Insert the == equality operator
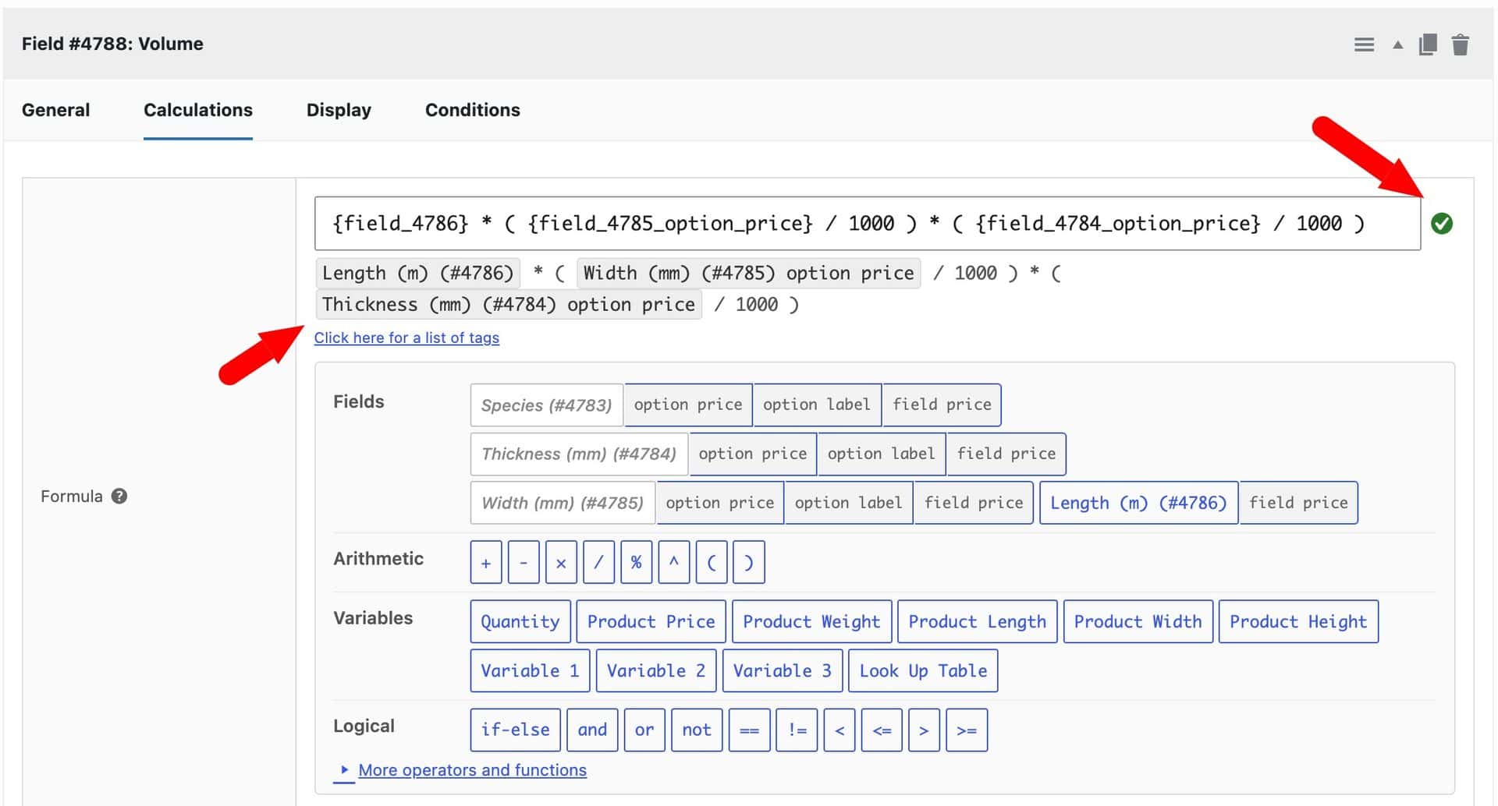 [749, 730]
